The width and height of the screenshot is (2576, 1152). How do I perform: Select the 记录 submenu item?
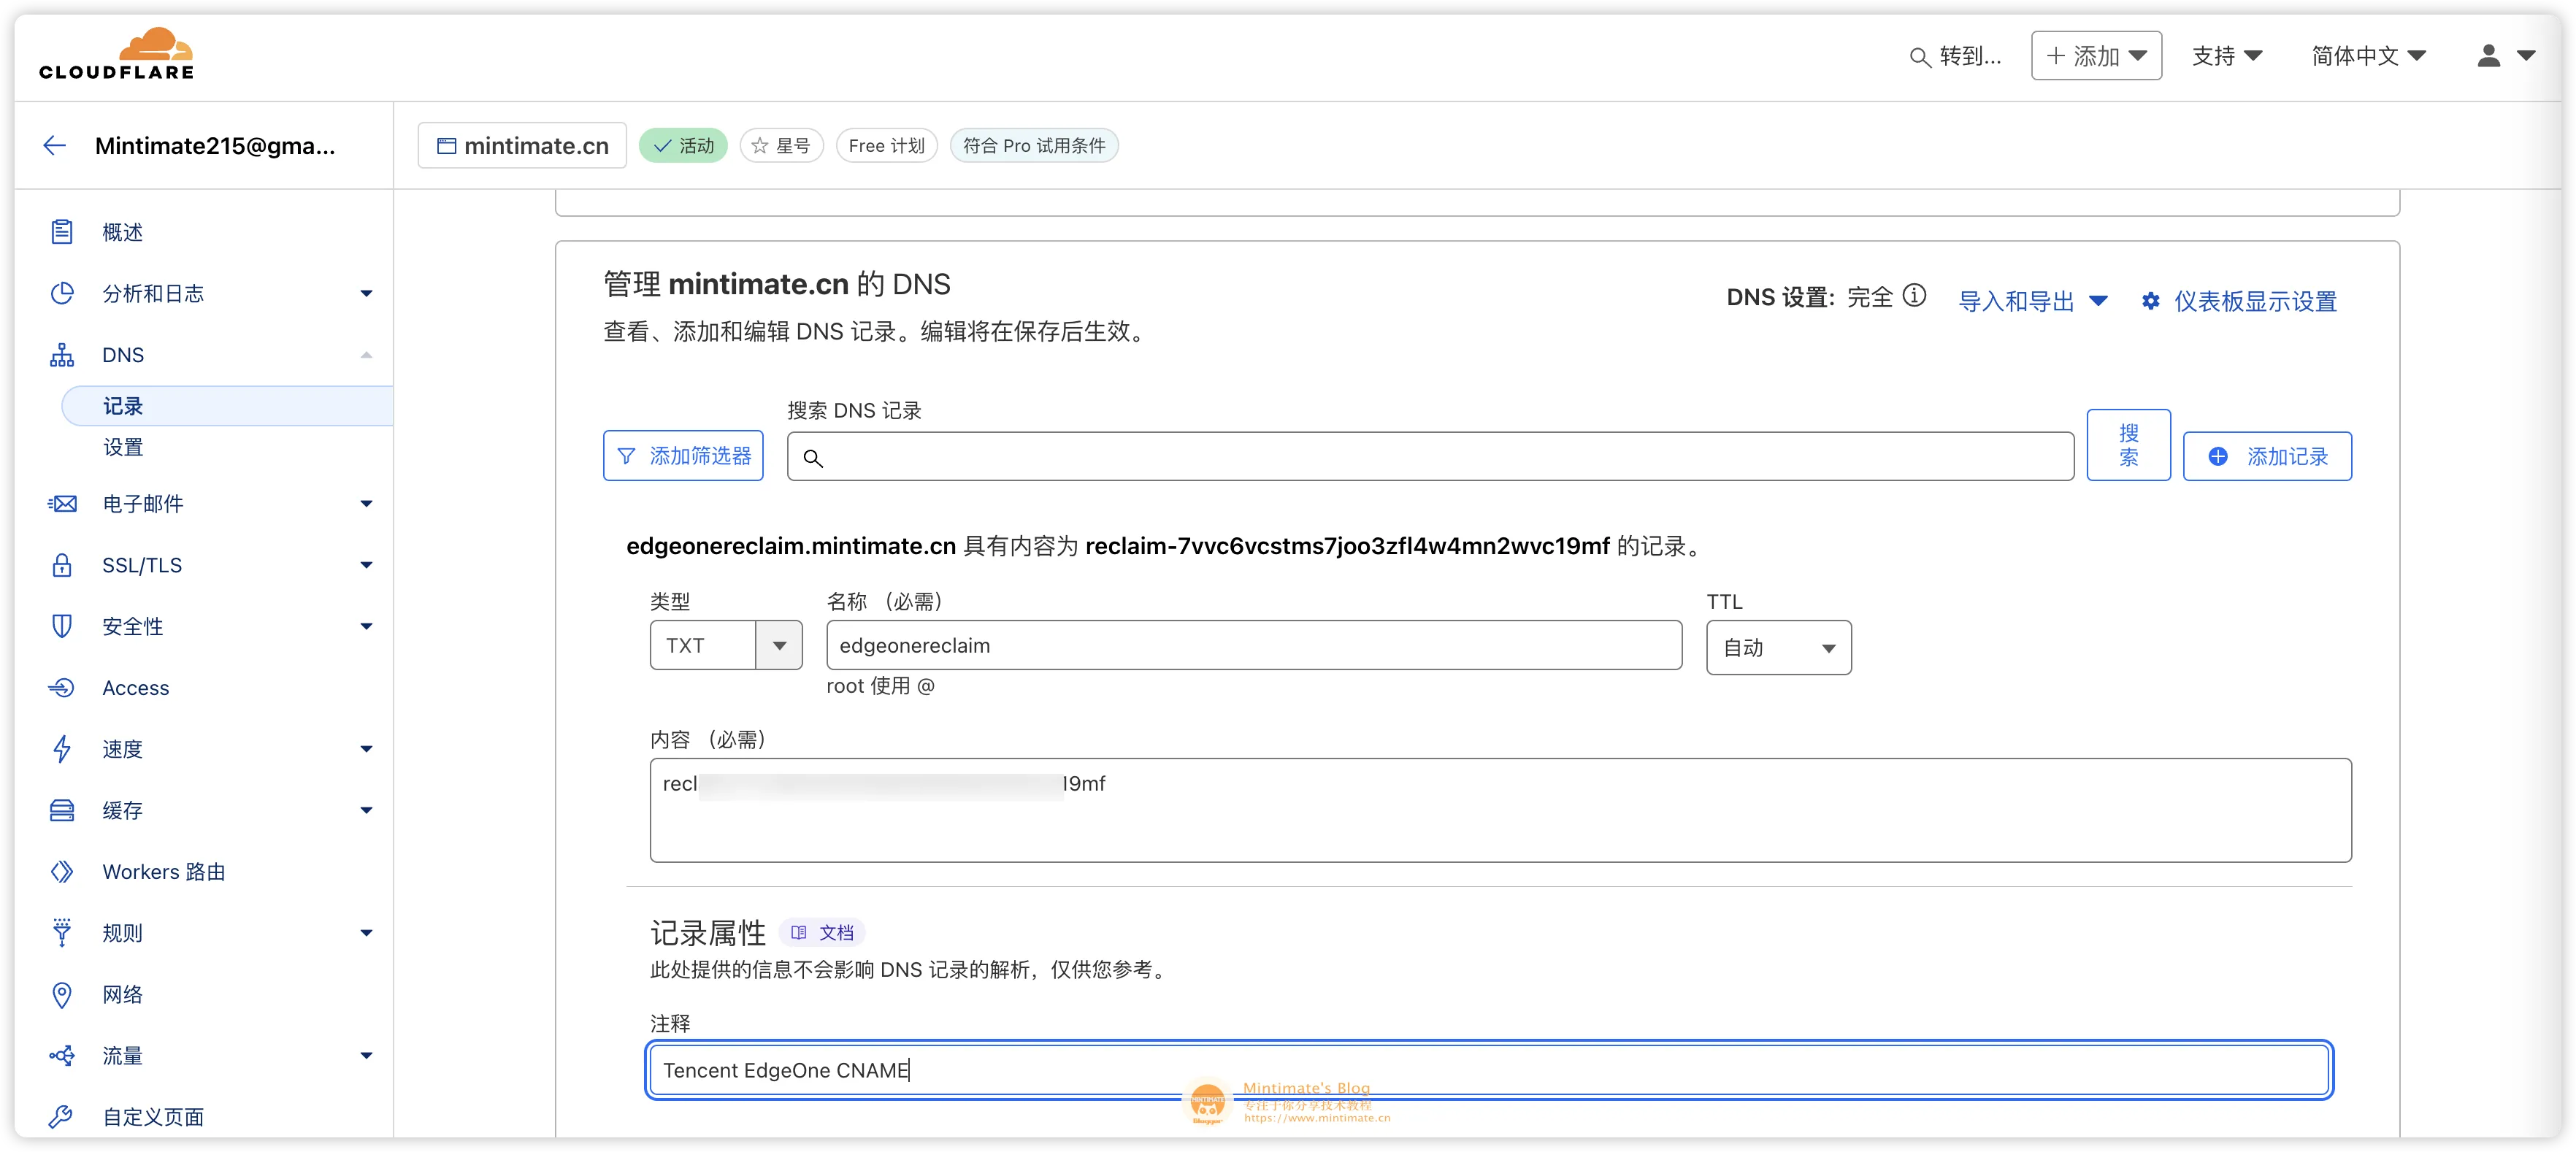tap(227, 406)
